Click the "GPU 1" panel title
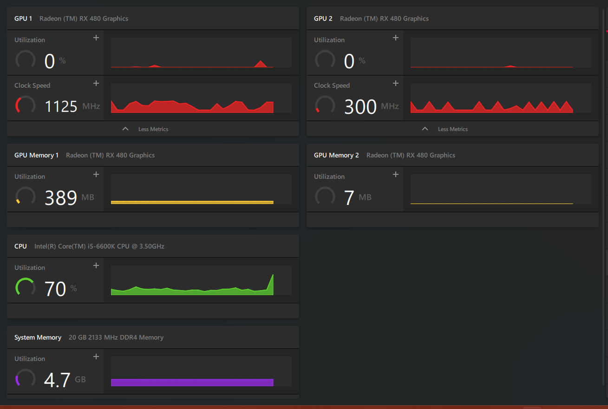The width and height of the screenshot is (608, 409). (x=23, y=19)
